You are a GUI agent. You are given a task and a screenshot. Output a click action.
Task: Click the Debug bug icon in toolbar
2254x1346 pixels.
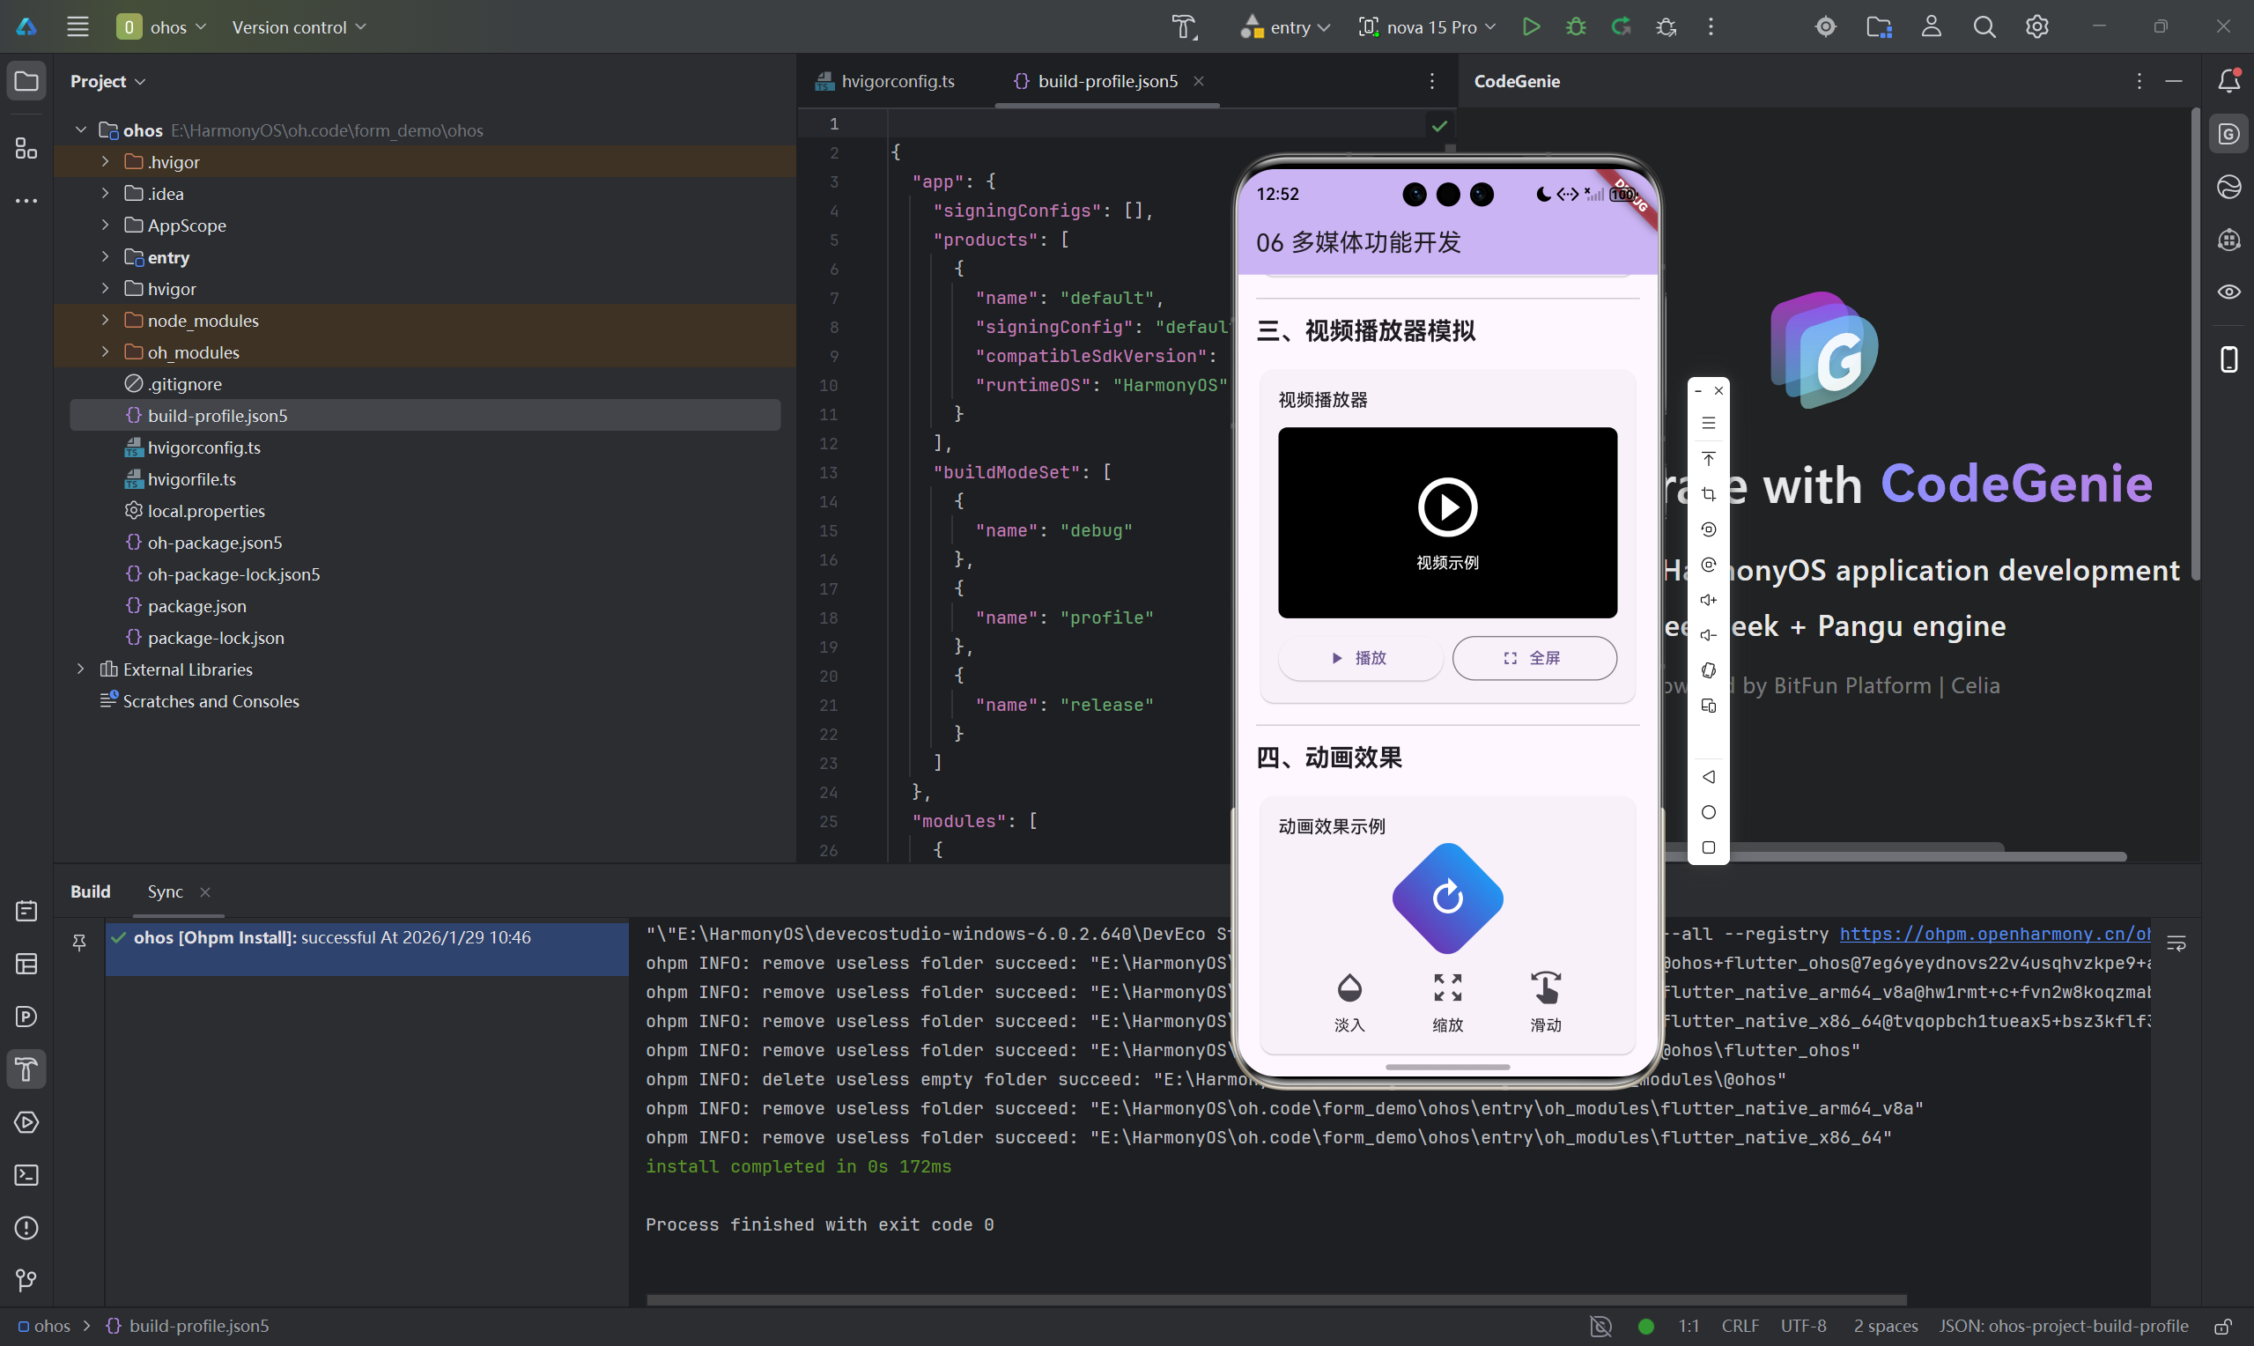(1576, 26)
